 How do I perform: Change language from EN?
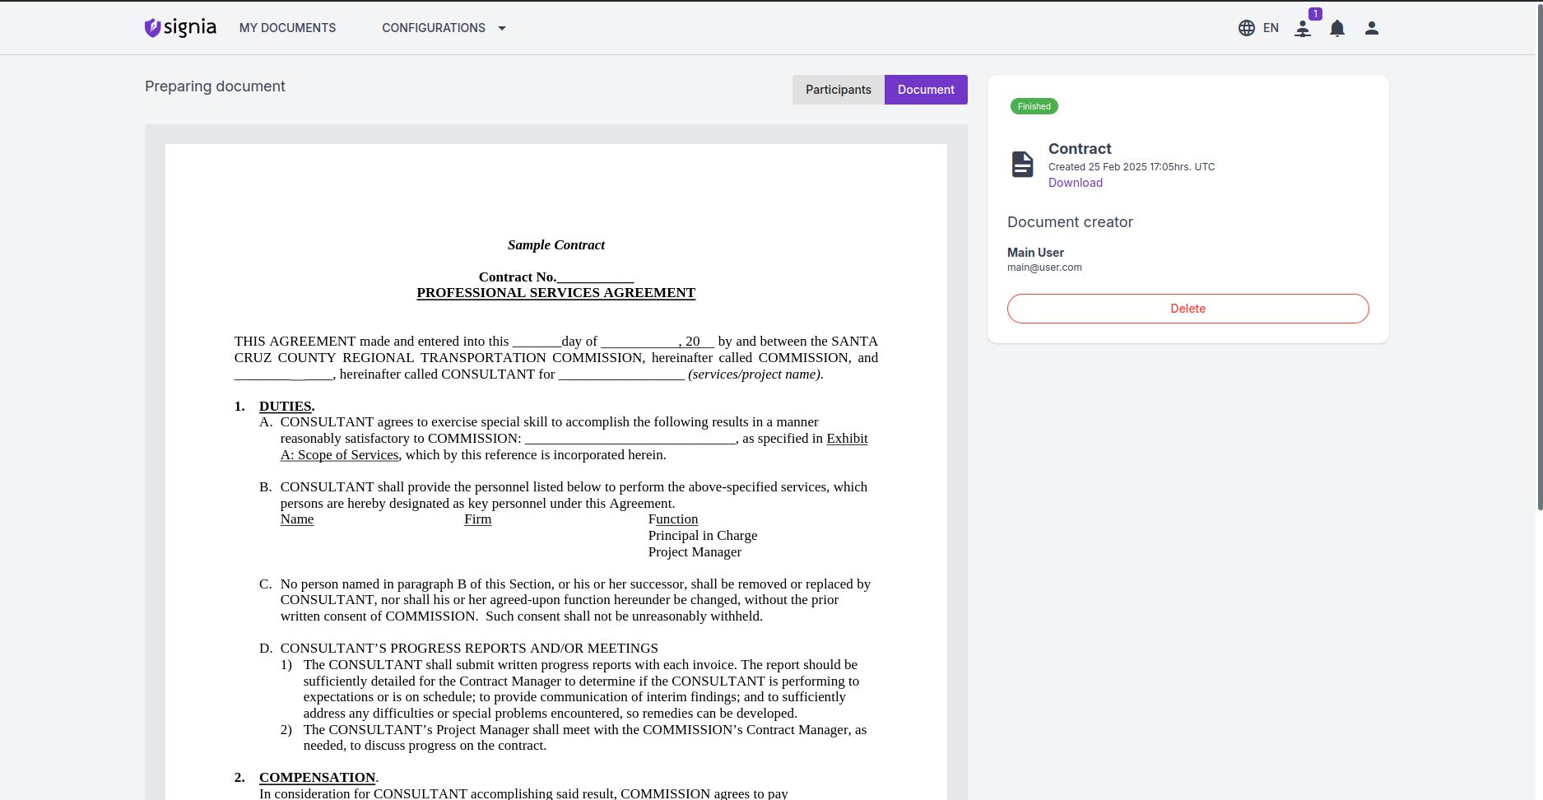1271,28
